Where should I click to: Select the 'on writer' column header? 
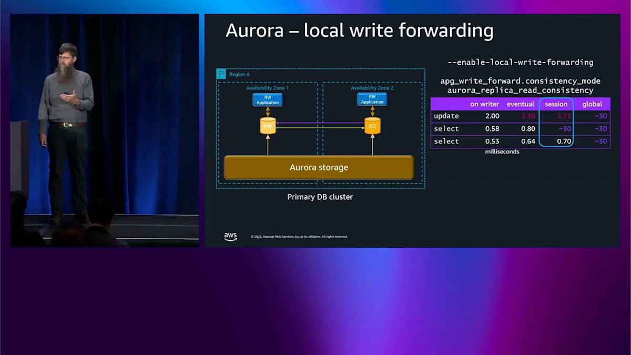pyautogui.click(x=484, y=104)
